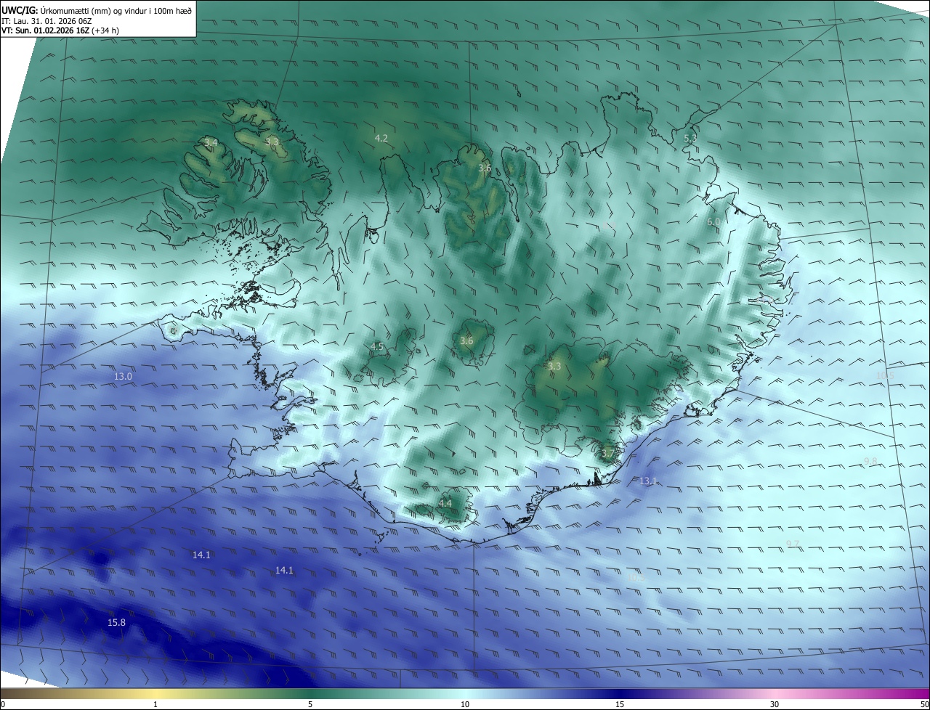Click the 3.7 value label
Screen dimensions: 930x710
pos(607,453)
